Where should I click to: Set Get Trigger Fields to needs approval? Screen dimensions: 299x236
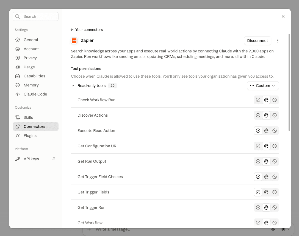(266, 192)
